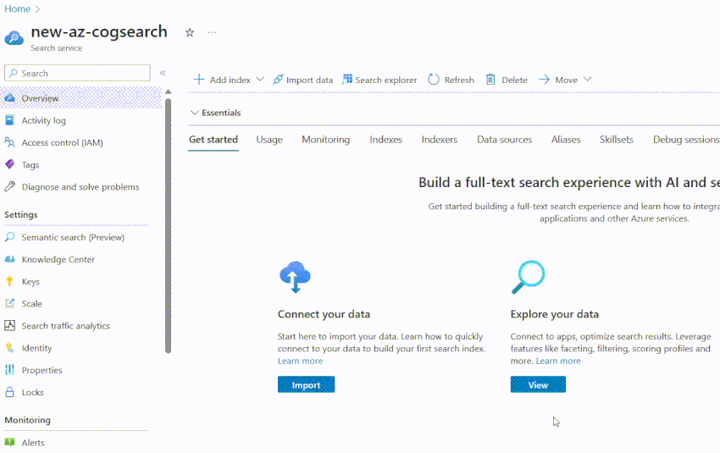Click the Delete trash can icon
The width and height of the screenshot is (720, 453).
pos(490,80)
